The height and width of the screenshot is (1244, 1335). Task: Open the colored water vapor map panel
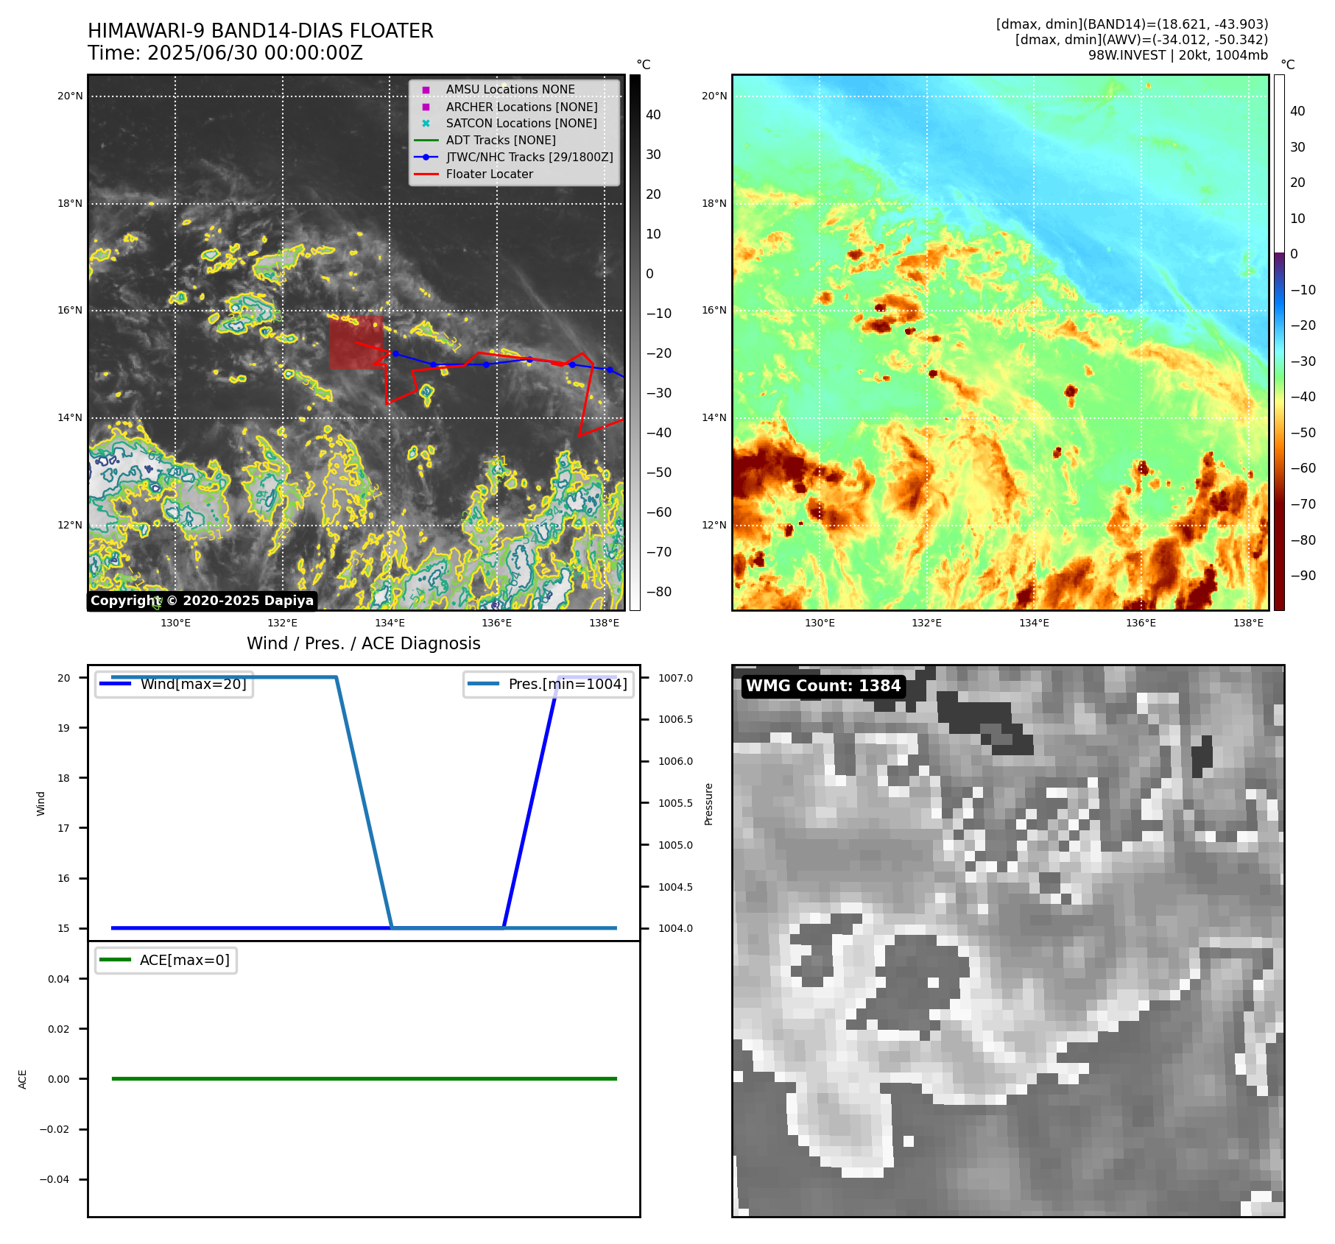(1001, 342)
